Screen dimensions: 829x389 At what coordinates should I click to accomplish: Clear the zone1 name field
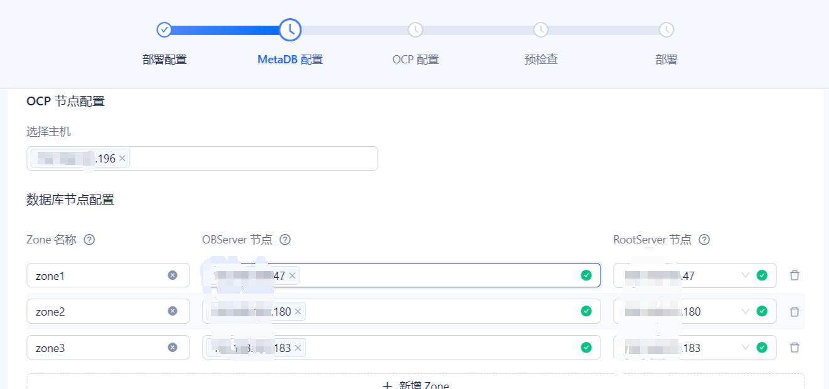(x=173, y=275)
